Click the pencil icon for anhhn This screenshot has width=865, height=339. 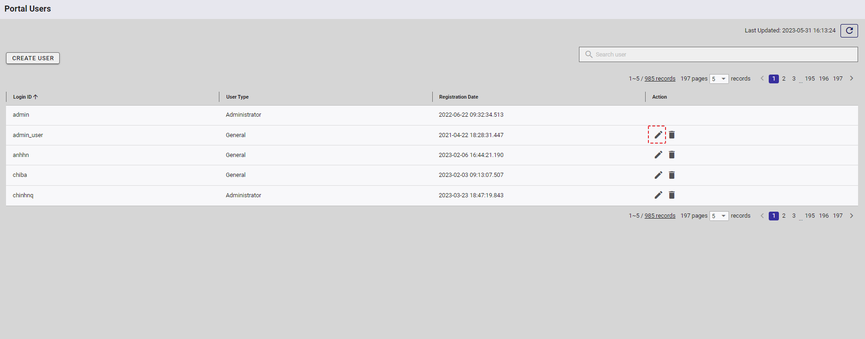click(x=658, y=155)
